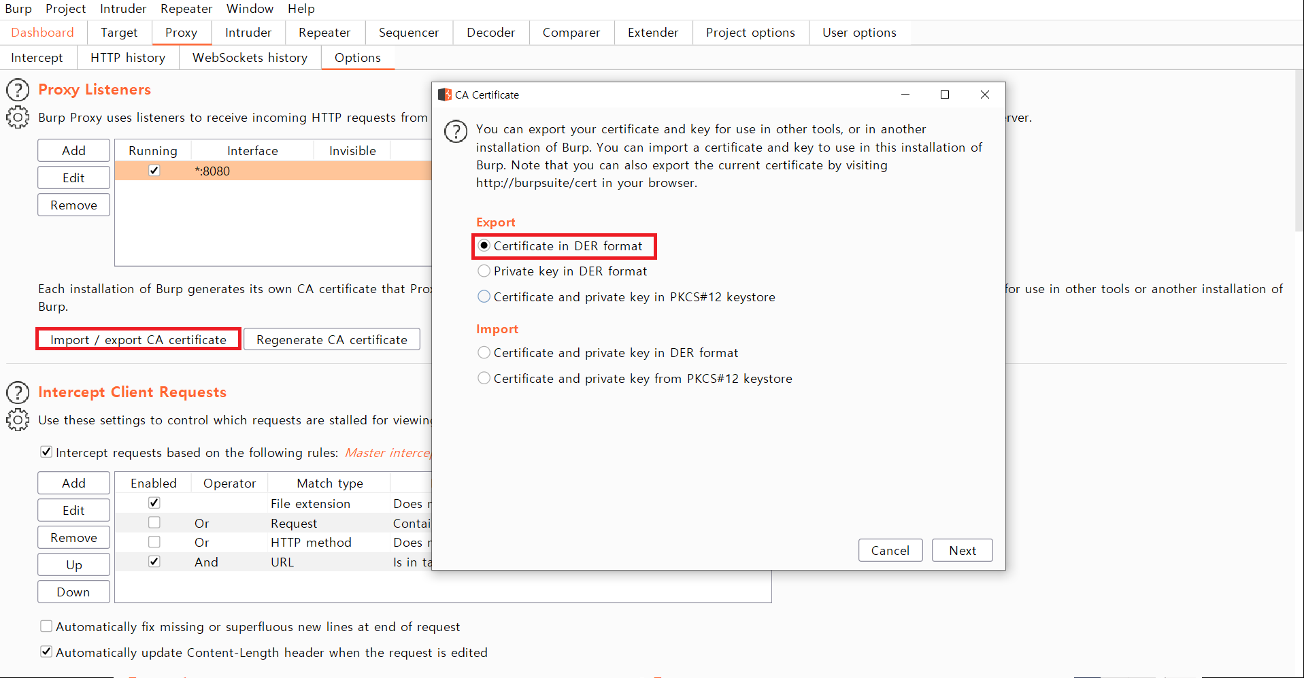
Task: Switch to the Project options tab
Action: [751, 33]
